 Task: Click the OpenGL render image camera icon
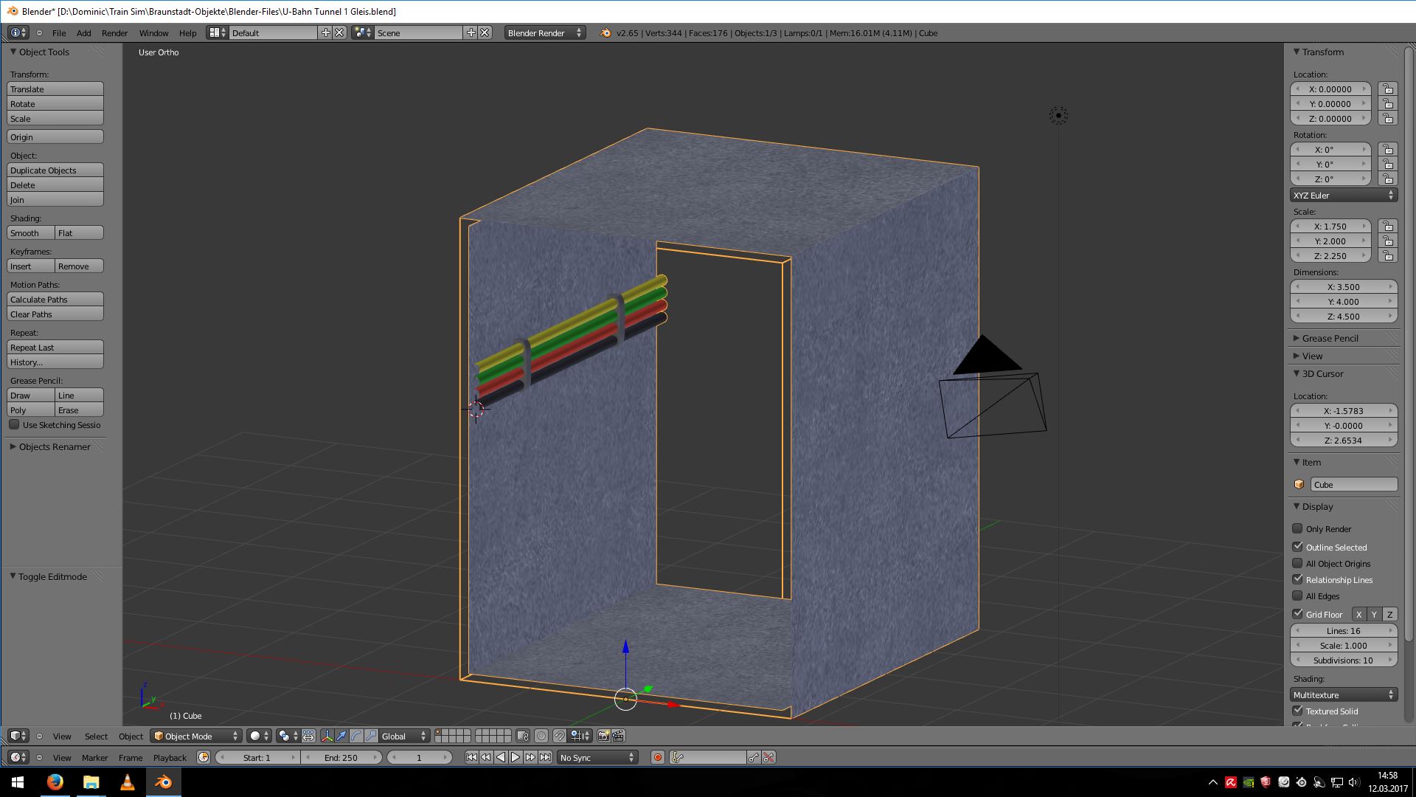[x=604, y=736]
